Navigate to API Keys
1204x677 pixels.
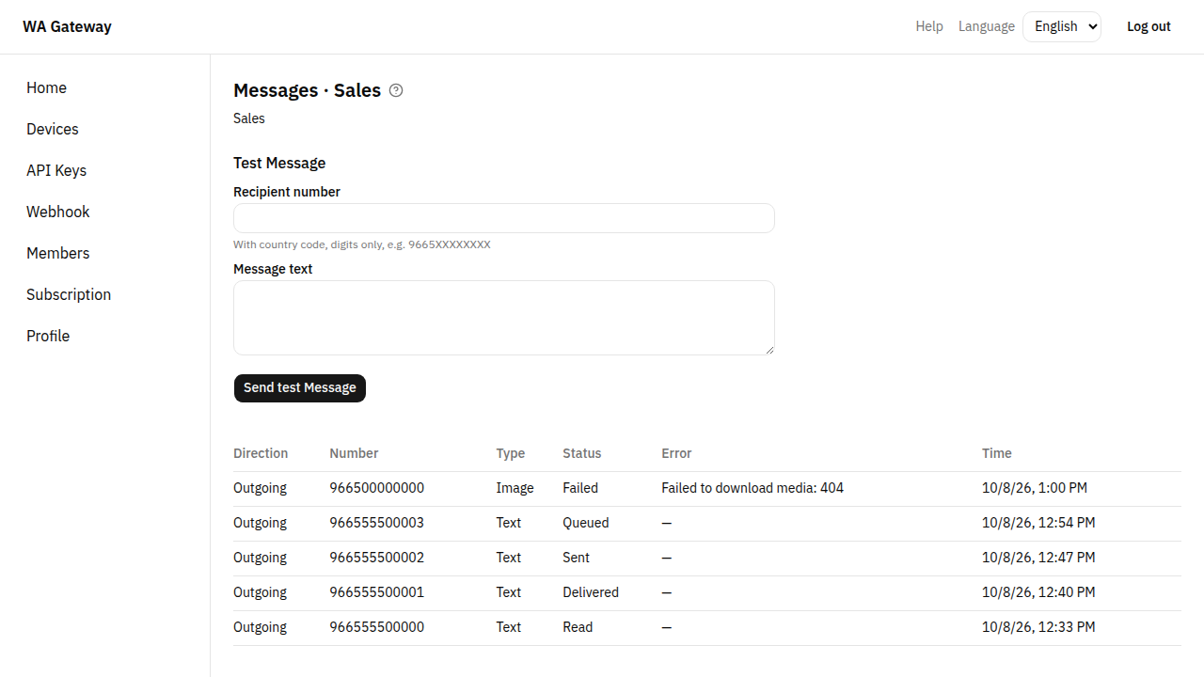pos(56,170)
